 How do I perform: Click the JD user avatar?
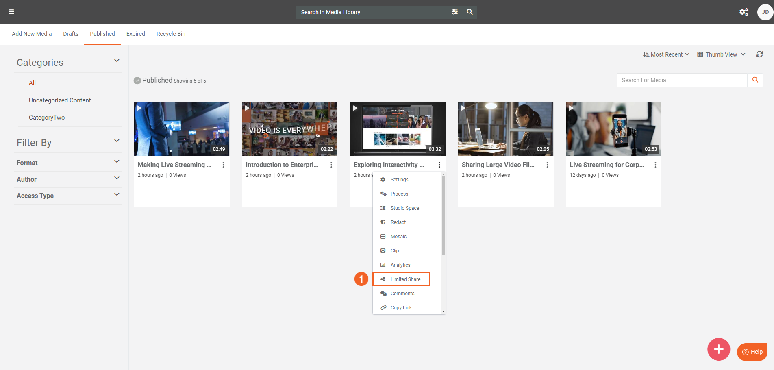click(x=765, y=12)
